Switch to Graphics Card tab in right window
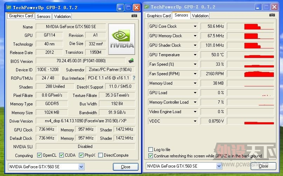The image size is (283, 176). click(x=159, y=16)
